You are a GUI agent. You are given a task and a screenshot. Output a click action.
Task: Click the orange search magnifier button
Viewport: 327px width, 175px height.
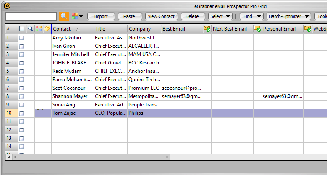click(x=64, y=16)
